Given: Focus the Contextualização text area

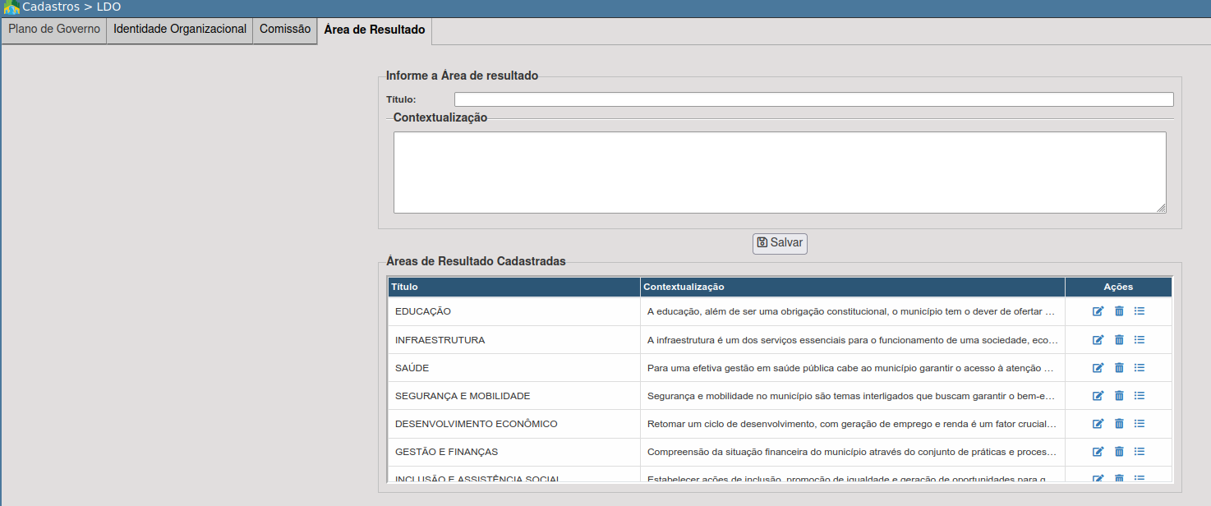Looking at the screenshot, I should (x=779, y=172).
